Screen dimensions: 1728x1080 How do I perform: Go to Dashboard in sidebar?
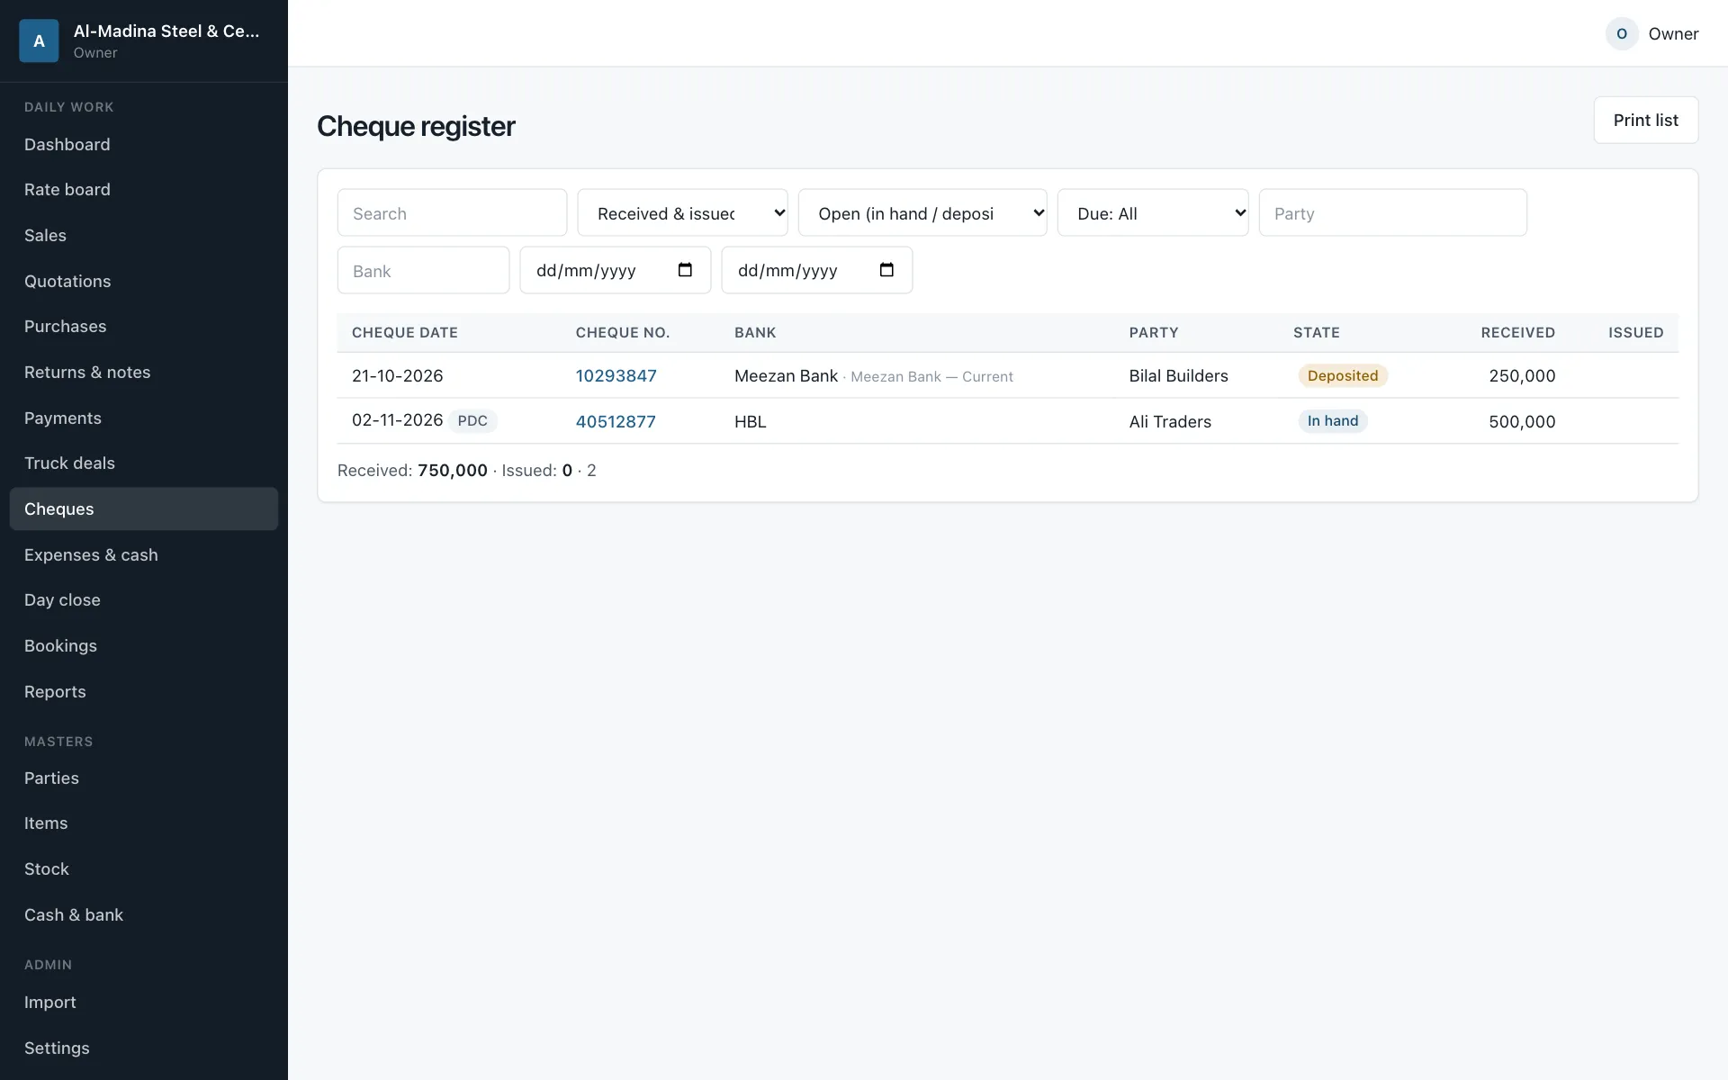pyautogui.click(x=144, y=144)
